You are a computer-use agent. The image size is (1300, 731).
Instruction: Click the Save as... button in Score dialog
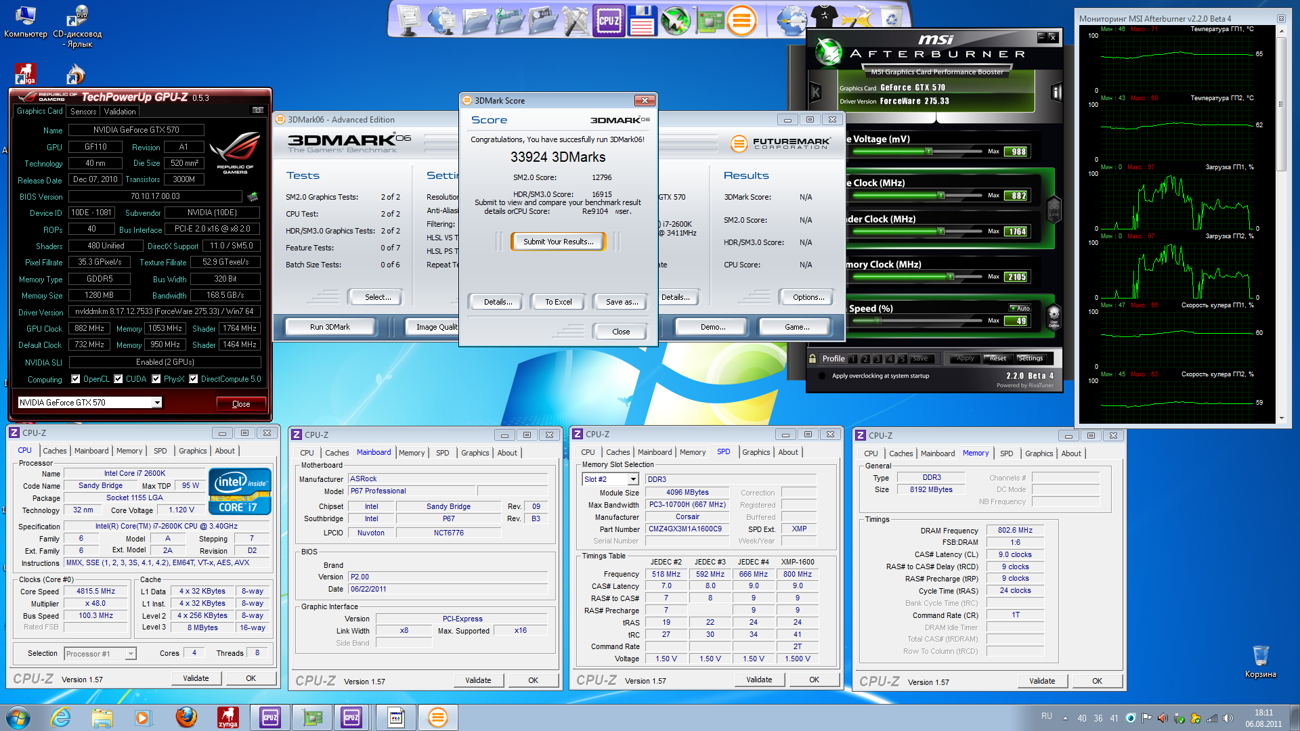(x=622, y=302)
